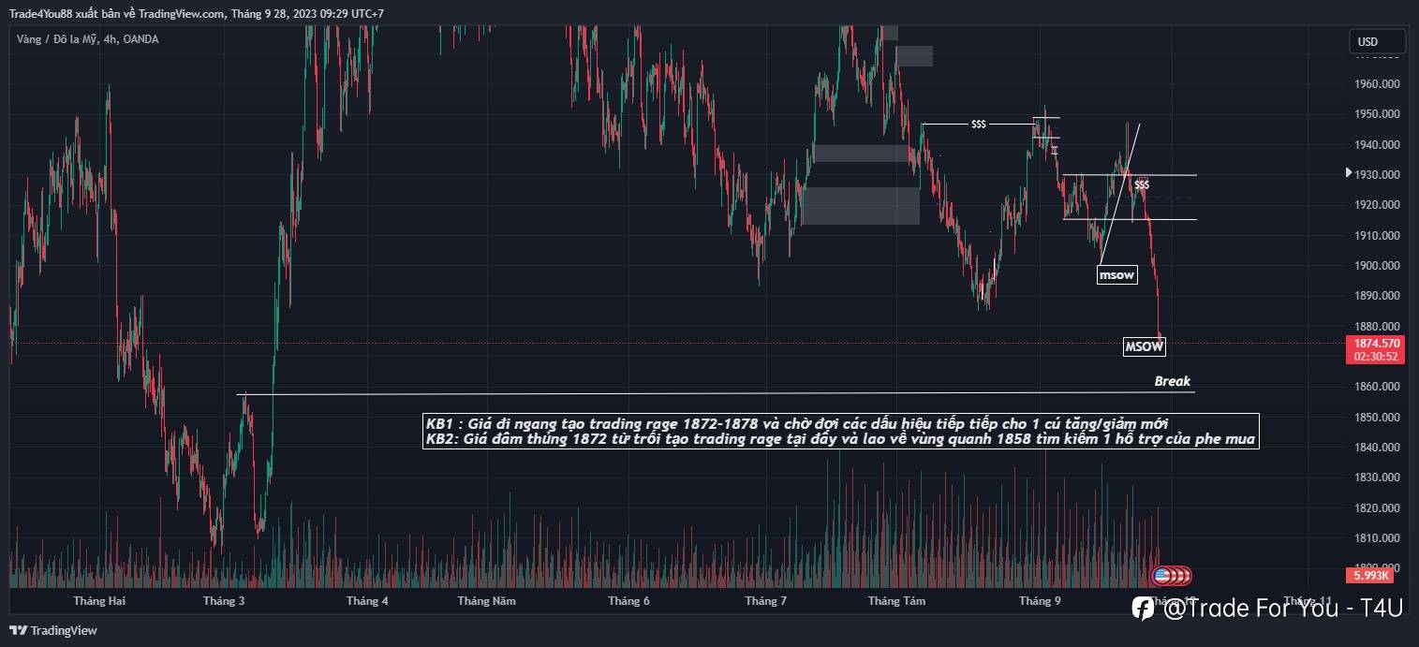Click the 1950.000 price axis label
Screen dimensions: 1419x647
pyautogui.click(x=1376, y=114)
